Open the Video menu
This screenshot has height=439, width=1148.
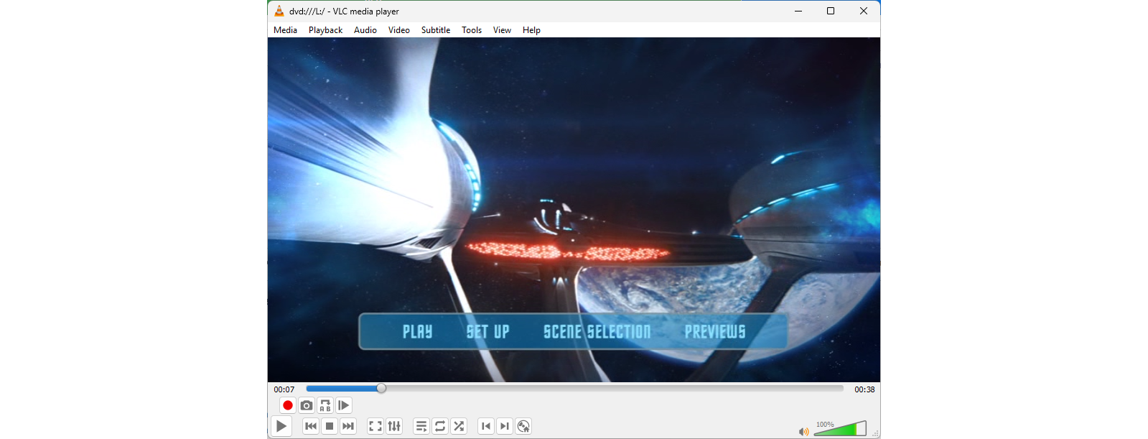[398, 30]
